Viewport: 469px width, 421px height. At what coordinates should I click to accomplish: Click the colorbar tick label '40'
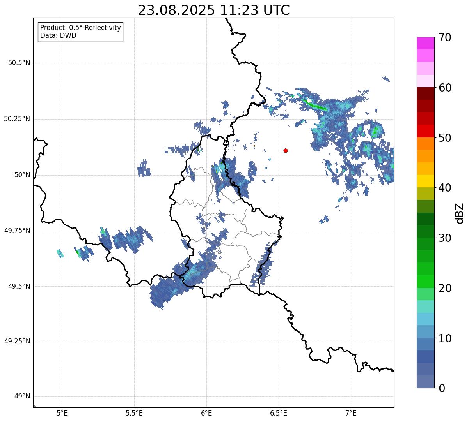click(445, 188)
